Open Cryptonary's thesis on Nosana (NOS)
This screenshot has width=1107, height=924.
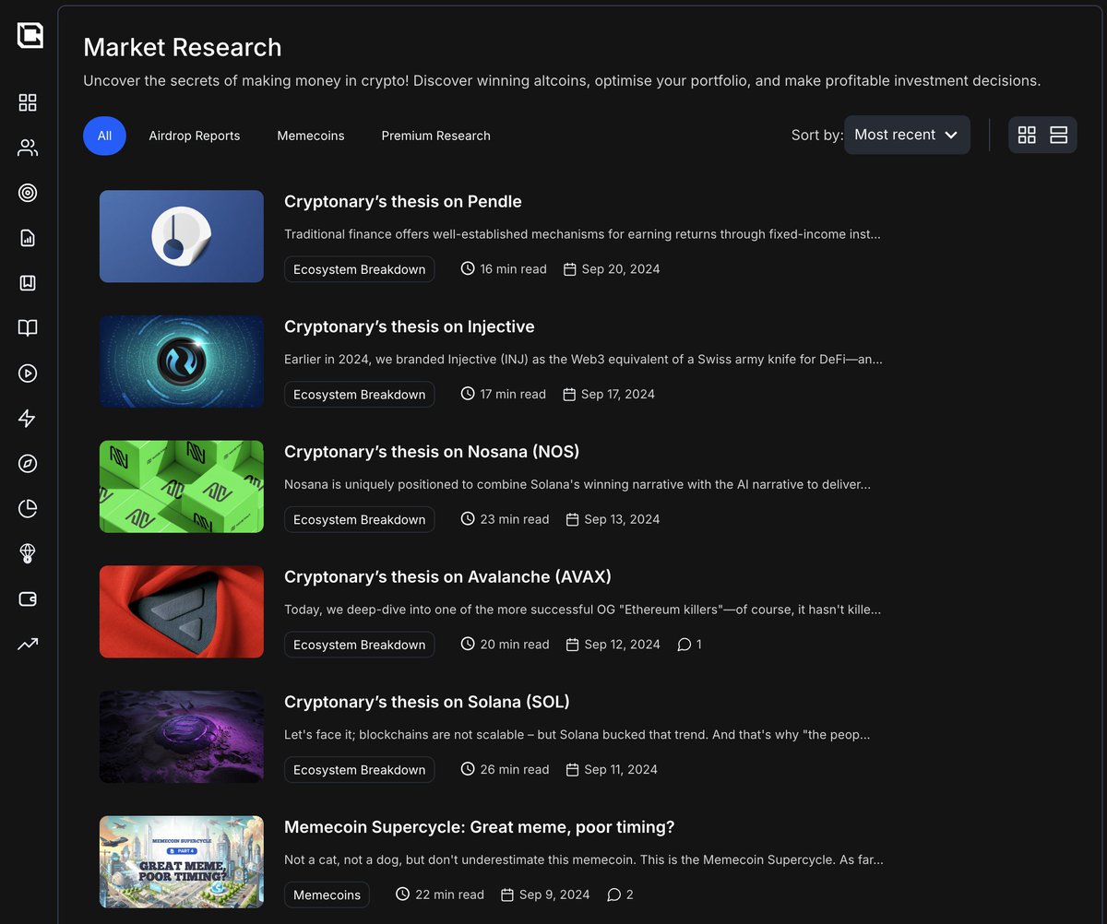tap(432, 452)
